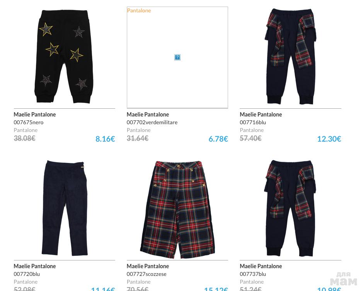Open Maelie Pantalone 007720blu title

tap(35, 266)
